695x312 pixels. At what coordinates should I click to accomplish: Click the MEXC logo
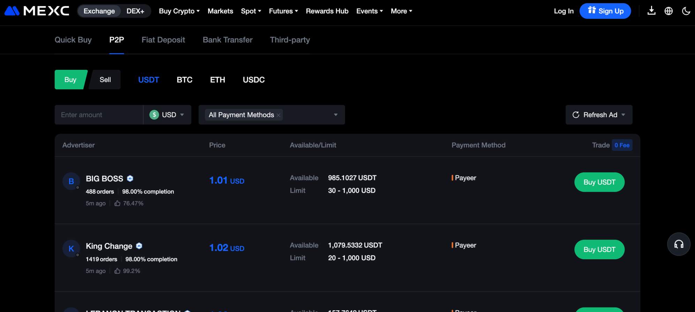coord(37,11)
